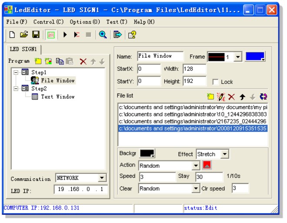The image size is (287, 223).
Task: Toggle the Lock checkbox
Action: point(215,82)
